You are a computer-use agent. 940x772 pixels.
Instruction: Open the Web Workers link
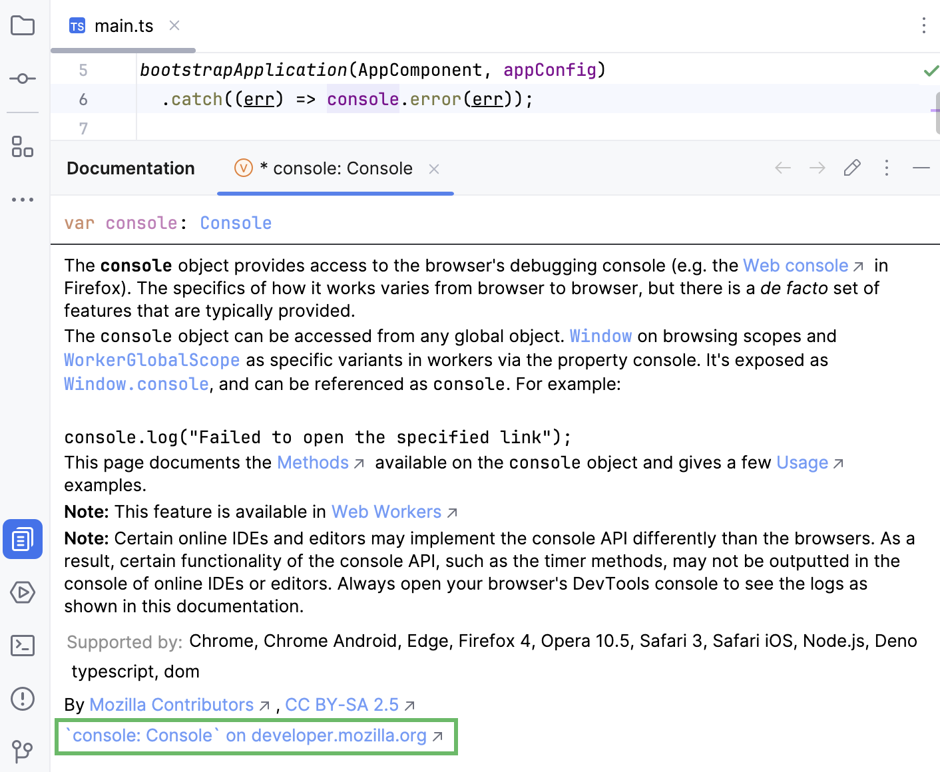[x=386, y=511]
